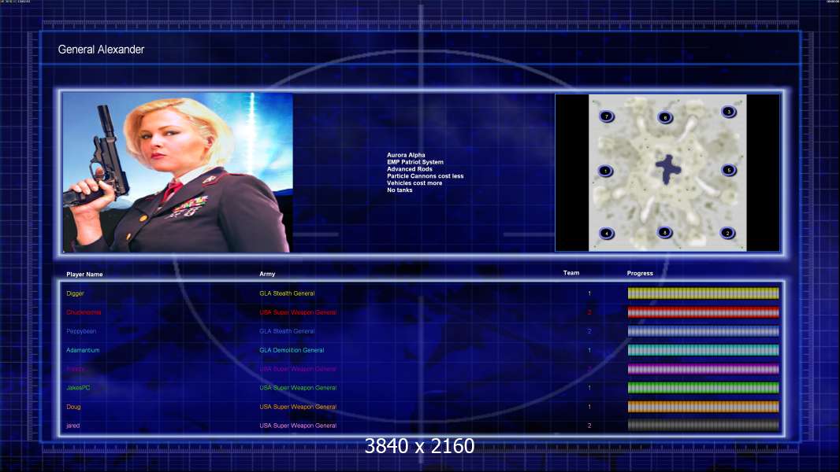Click "GLA Stealth General" in Digger's row
840x472 pixels.
click(287, 293)
